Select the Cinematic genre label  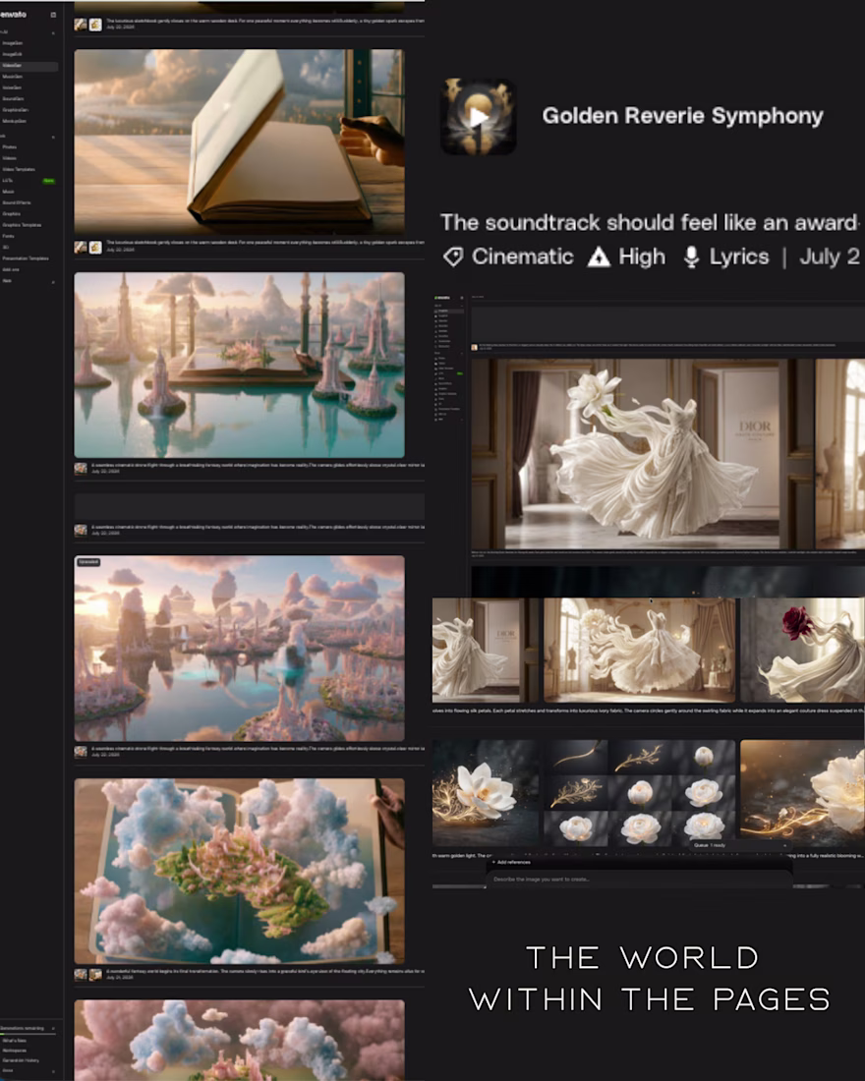pyautogui.click(x=523, y=256)
